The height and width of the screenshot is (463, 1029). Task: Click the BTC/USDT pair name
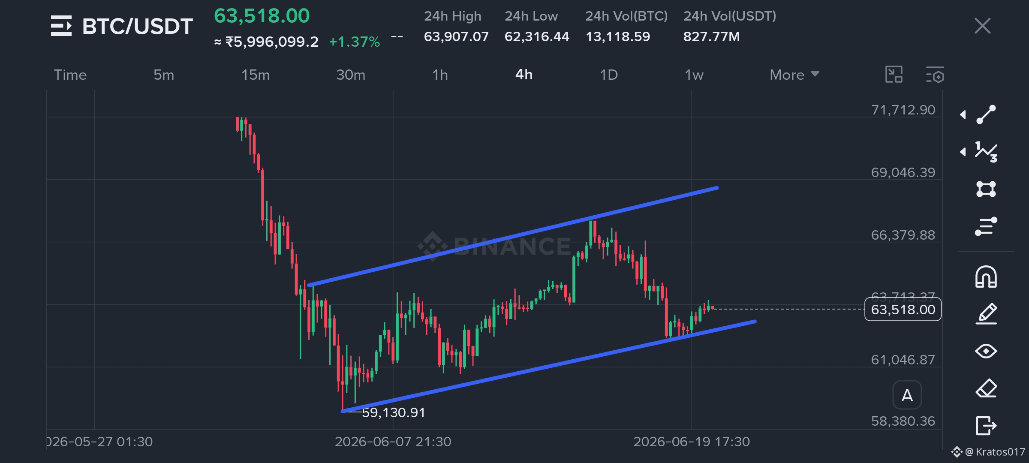tap(137, 26)
